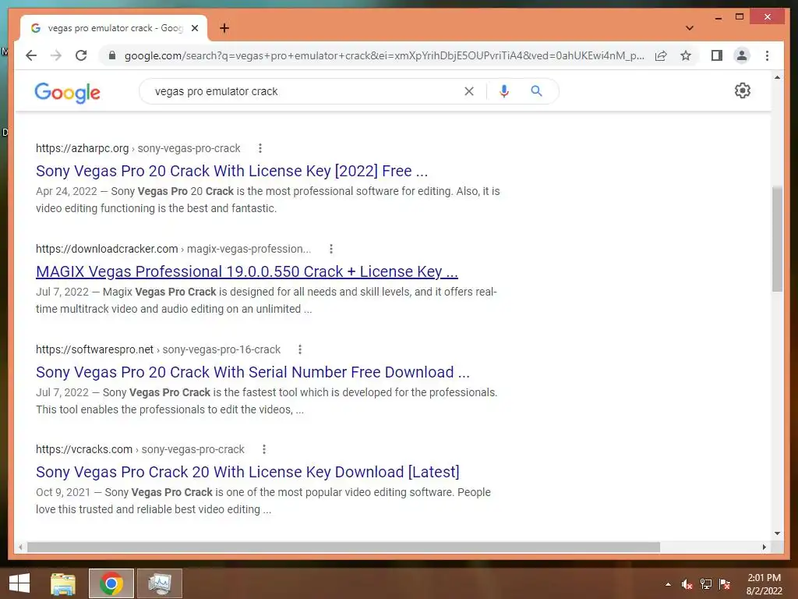Open Sony Vegas Pro 20 Crack License Key [2022] link

pos(231,171)
